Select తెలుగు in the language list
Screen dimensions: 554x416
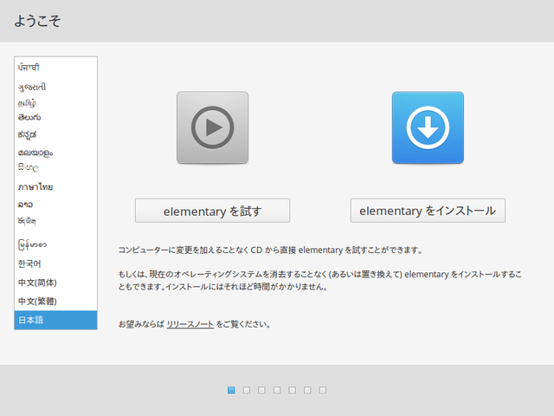pyautogui.click(x=55, y=118)
